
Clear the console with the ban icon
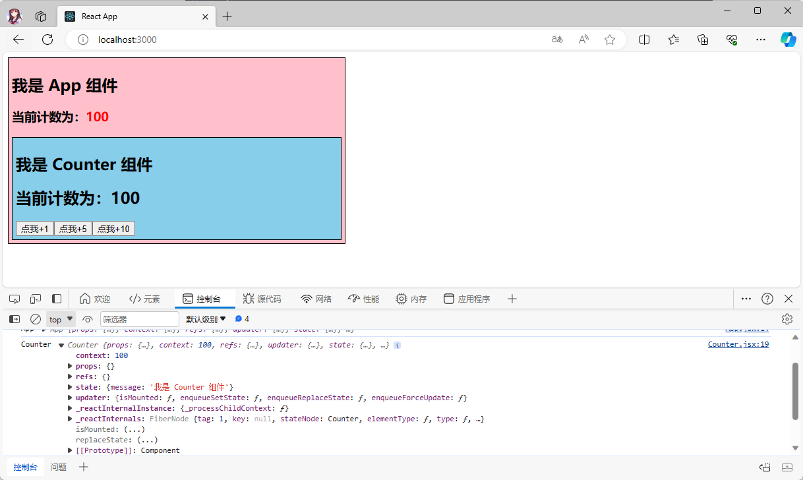click(36, 319)
